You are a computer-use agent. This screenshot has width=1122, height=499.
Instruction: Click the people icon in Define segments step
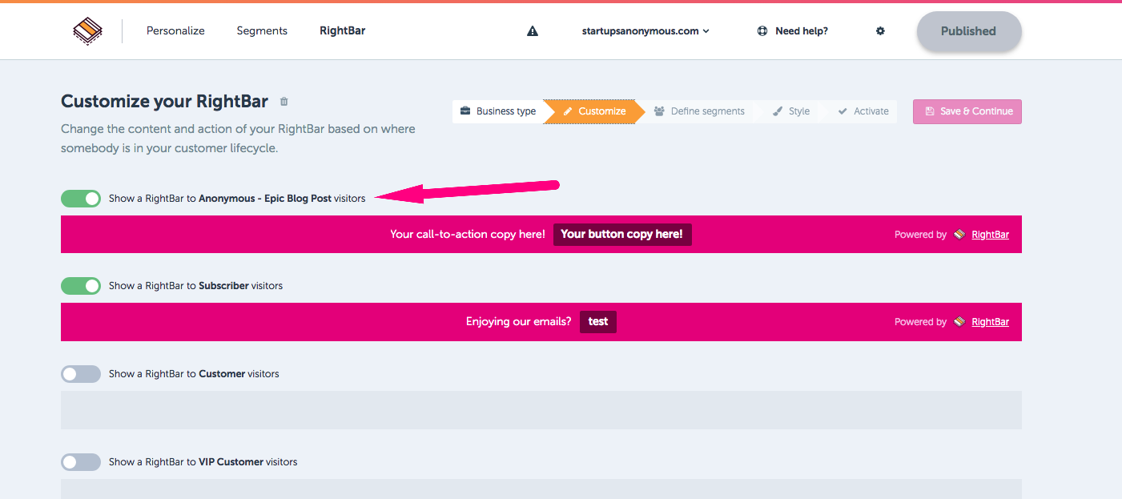coord(659,111)
